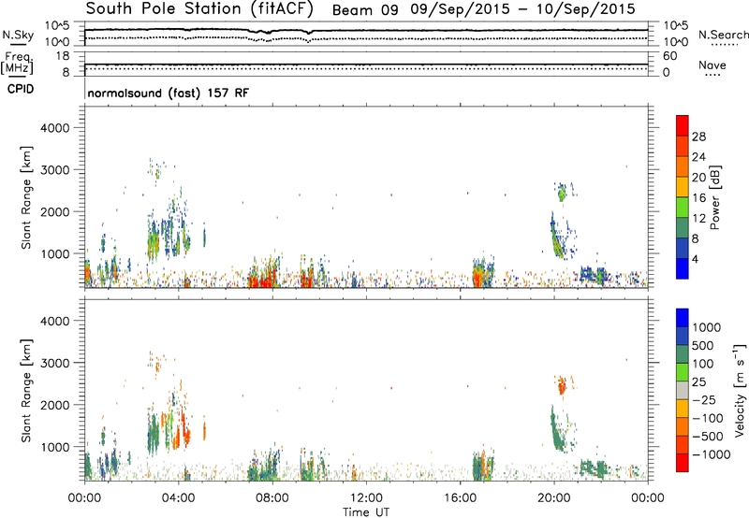Click the '-25' tick on velocity color bar
This screenshot has width=749, height=518.
click(704, 399)
